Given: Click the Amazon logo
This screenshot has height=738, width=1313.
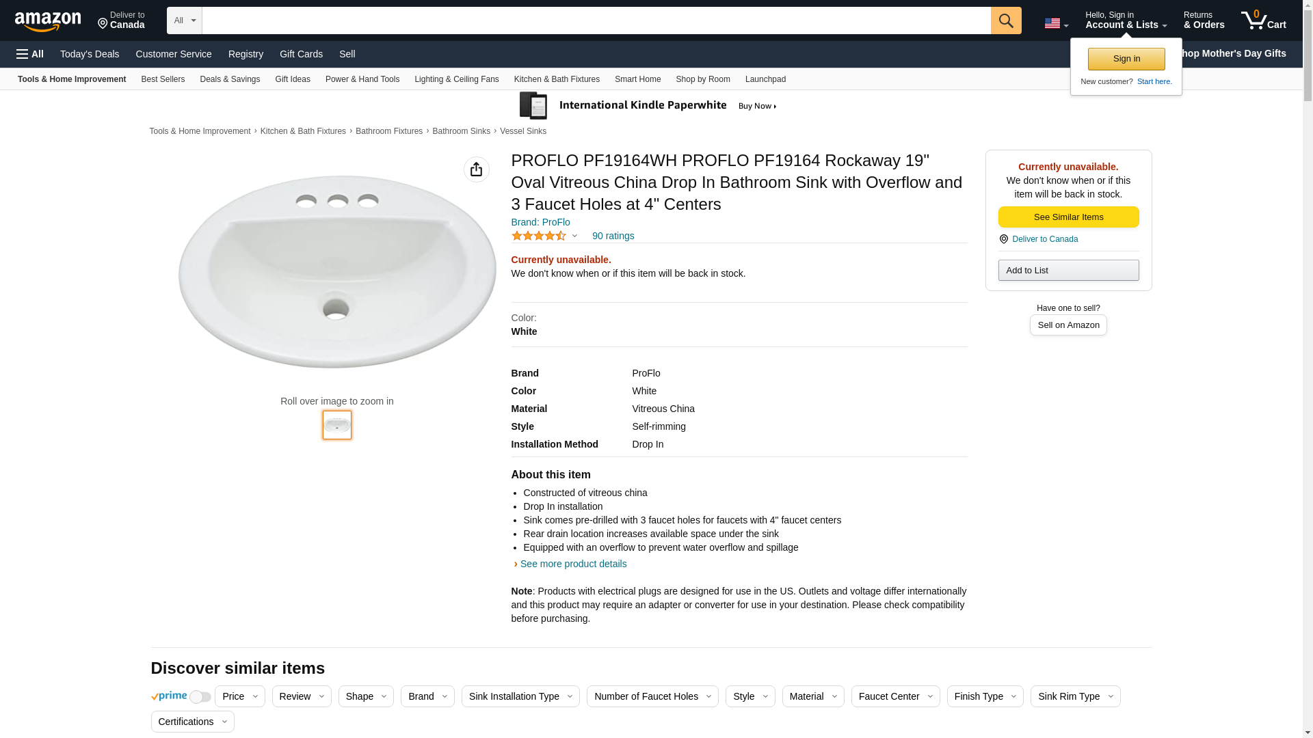Looking at the screenshot, I should (x=48, y=21).
